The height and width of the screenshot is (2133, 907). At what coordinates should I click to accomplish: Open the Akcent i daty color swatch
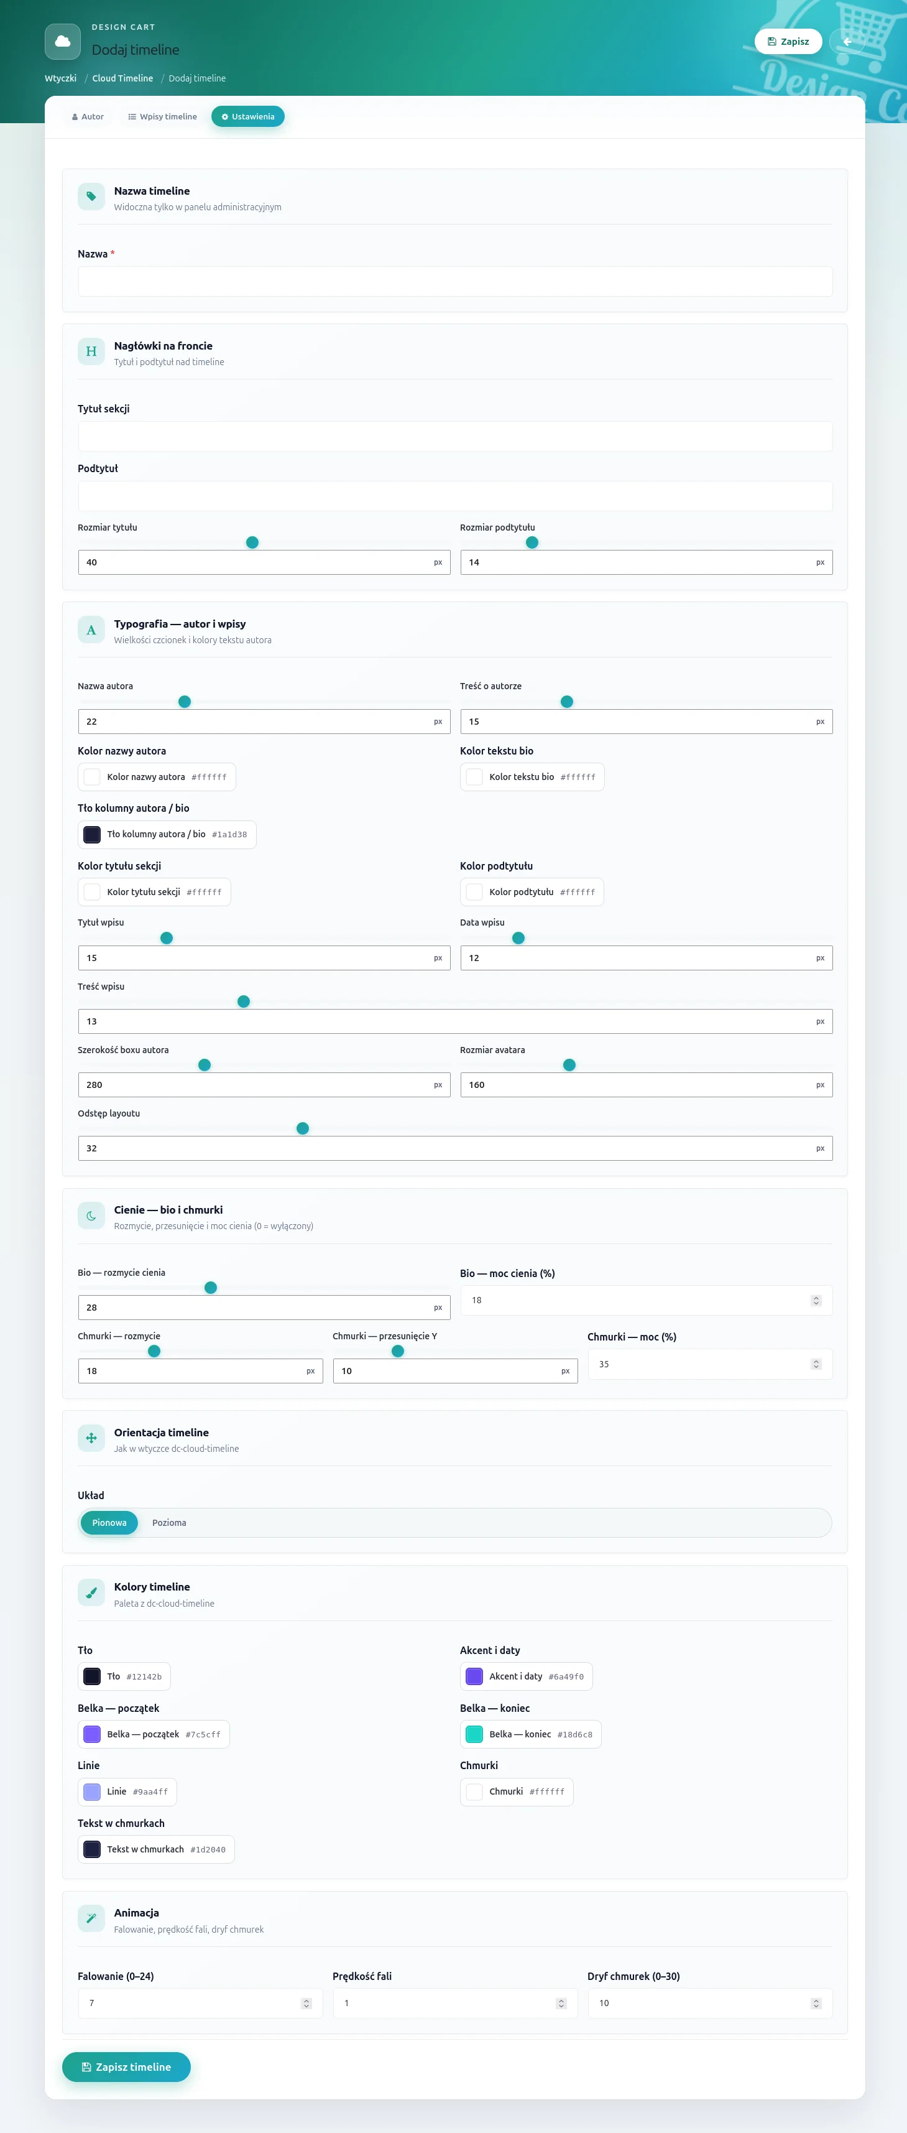(x=474, y=1676)
